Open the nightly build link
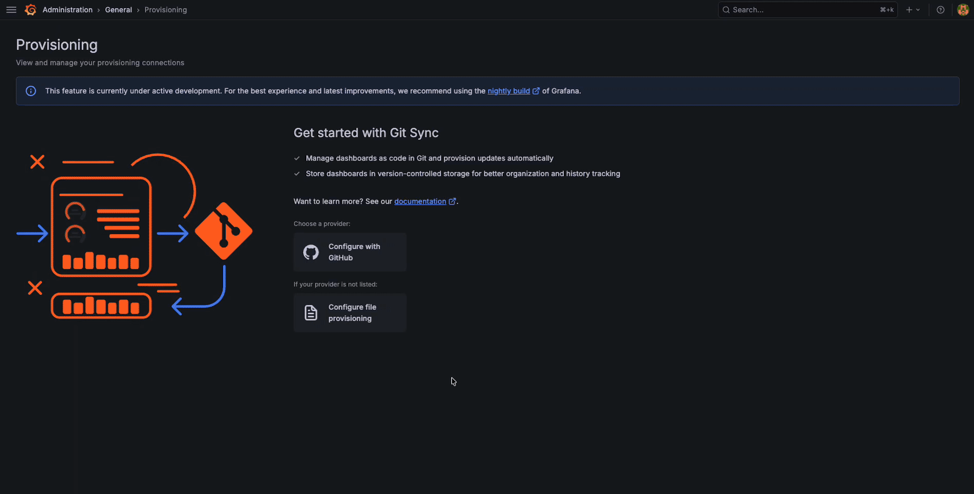974x494 pixels. (509, 91)
